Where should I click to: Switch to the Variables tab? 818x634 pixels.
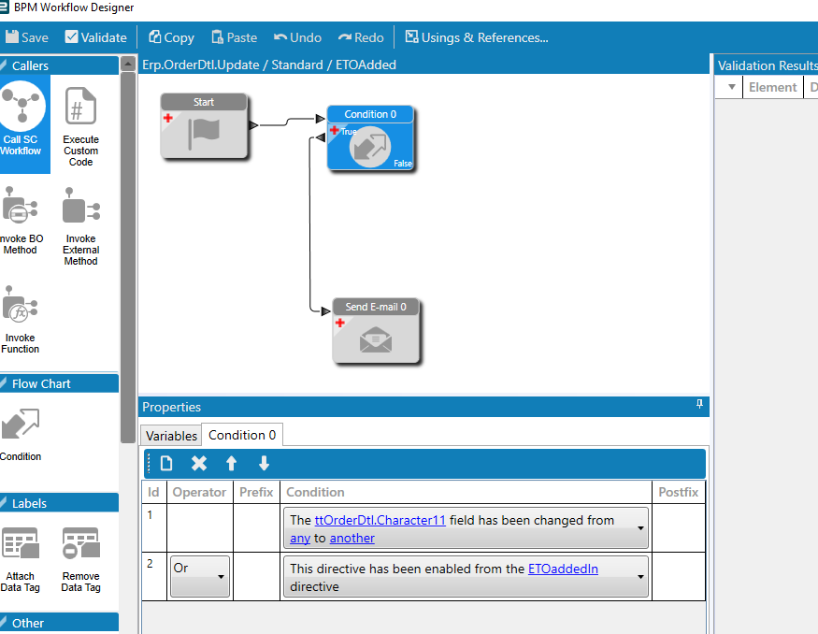pos(171,436)
